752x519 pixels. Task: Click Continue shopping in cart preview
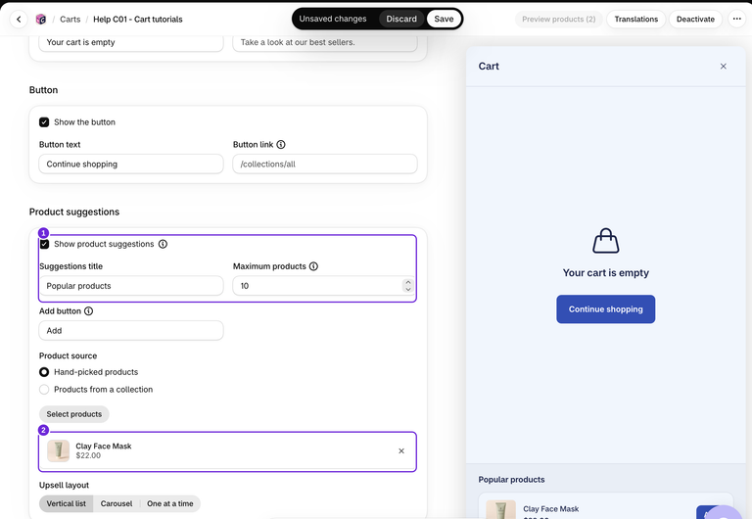(x=606, y=309)
